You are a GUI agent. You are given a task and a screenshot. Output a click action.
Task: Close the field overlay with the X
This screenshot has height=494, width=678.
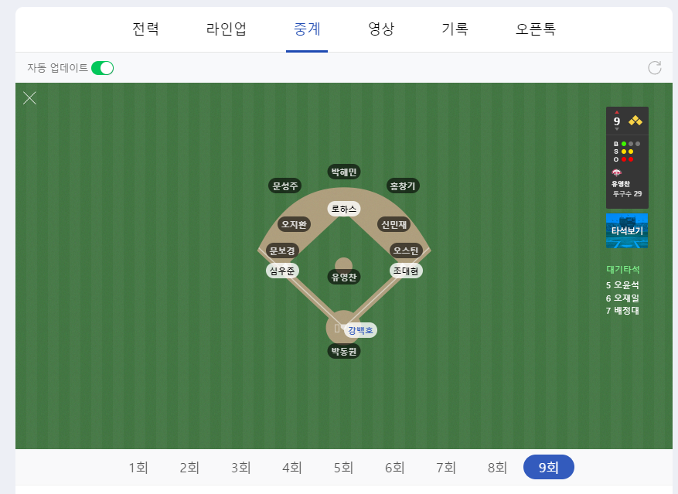click(29, 98)
